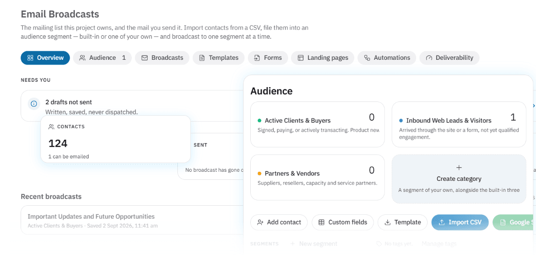Click the Deliverability gauge icon

click(429, 58)
